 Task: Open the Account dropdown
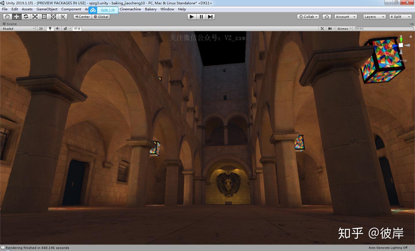pyautogui.click(x=346, y=17)
